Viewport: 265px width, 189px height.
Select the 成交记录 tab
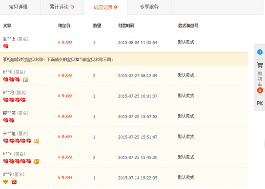[x=105, y=7]
